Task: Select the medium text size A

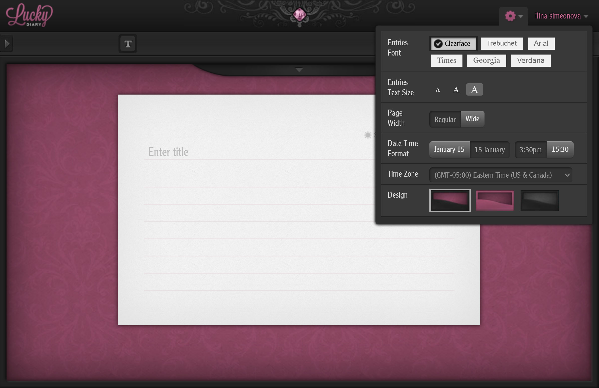Action: click(x=456, y=90)
